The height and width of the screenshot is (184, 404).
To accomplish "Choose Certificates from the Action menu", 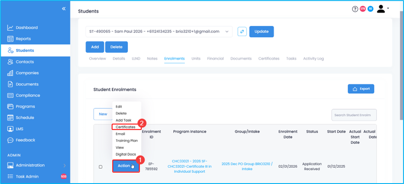I will 125,127.
